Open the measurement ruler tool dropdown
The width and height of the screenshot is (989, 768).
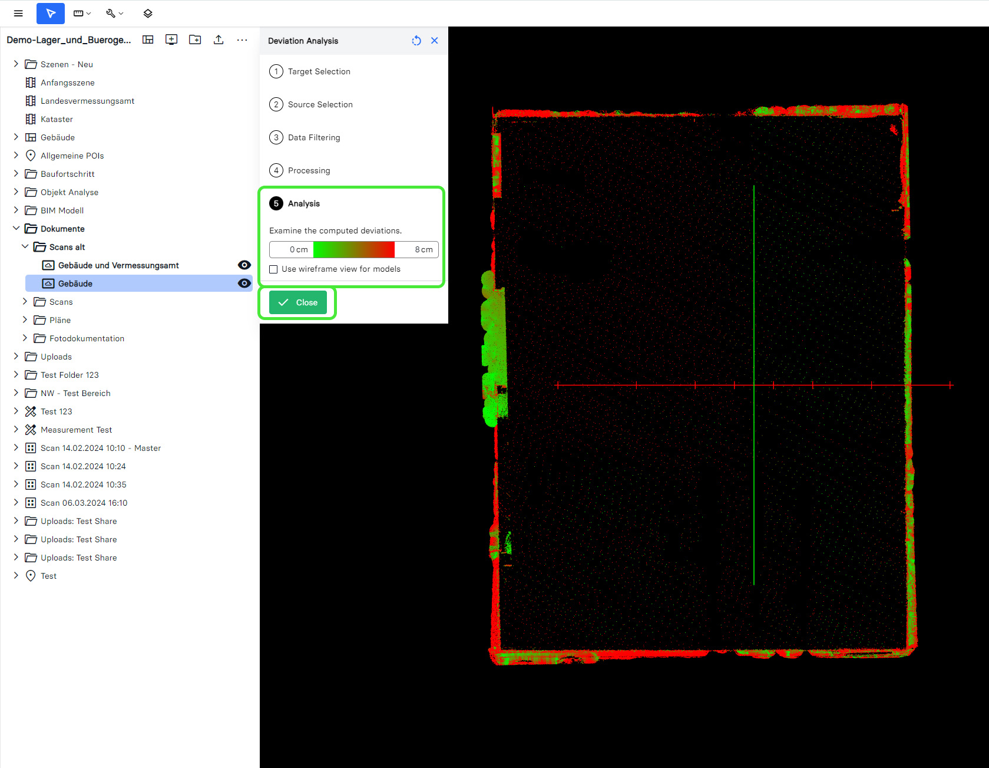click(82, 13)
